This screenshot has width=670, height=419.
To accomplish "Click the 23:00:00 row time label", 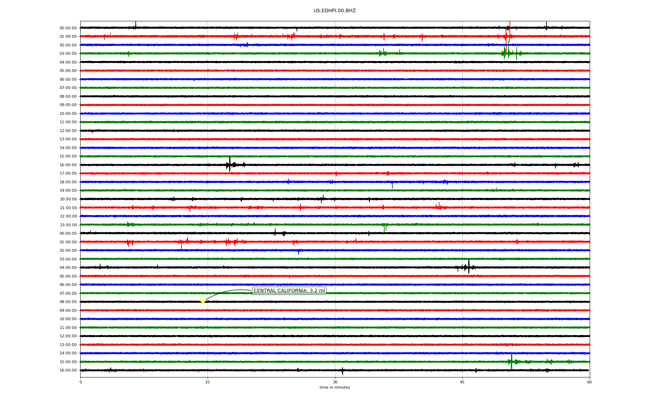I will pos(68,225).
